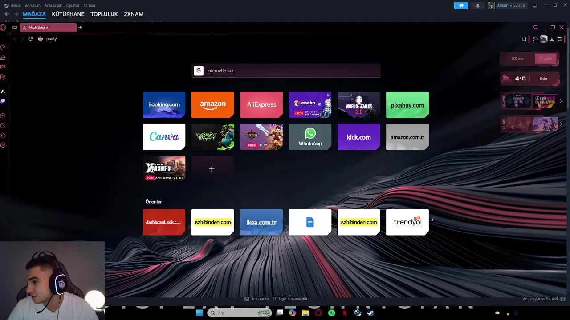Open the AliExpress speed dial tile
This screenshot has width=570, height=320.
tap(261, 105)
